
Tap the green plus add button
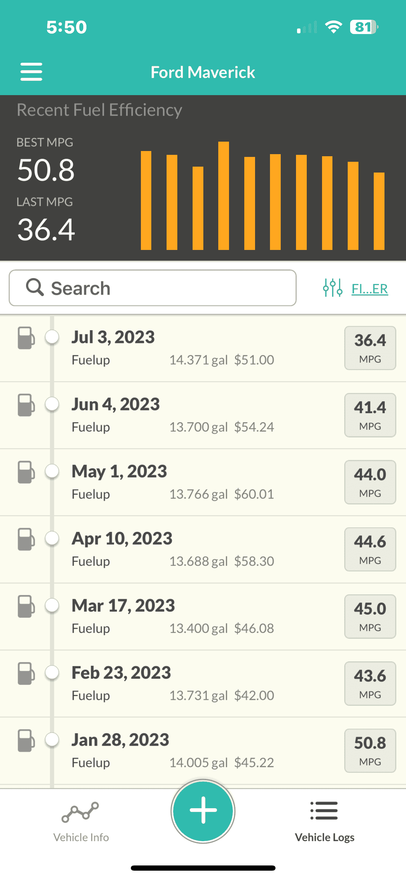click(203, 811)
